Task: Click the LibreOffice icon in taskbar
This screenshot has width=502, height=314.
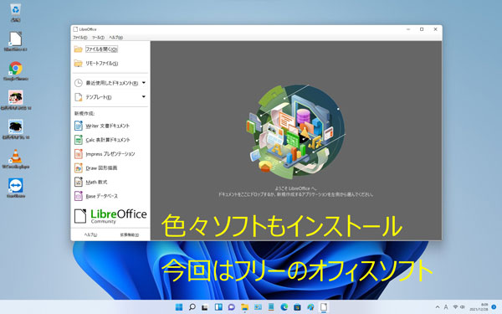Action: [324, 307]
